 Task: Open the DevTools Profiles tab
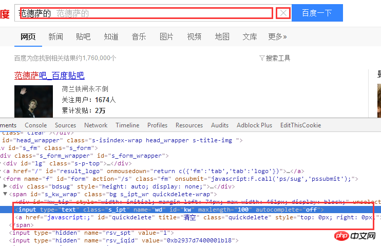click(157, 125)
